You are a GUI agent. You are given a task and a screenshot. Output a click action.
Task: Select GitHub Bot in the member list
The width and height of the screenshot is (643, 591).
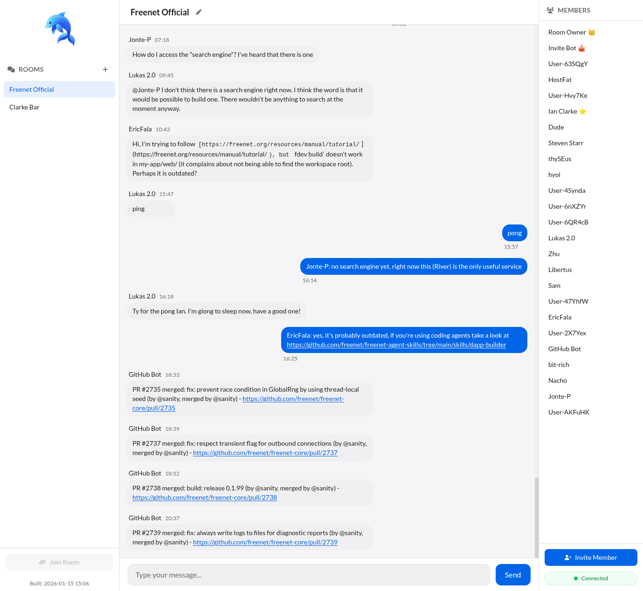(x=564, y=348)
